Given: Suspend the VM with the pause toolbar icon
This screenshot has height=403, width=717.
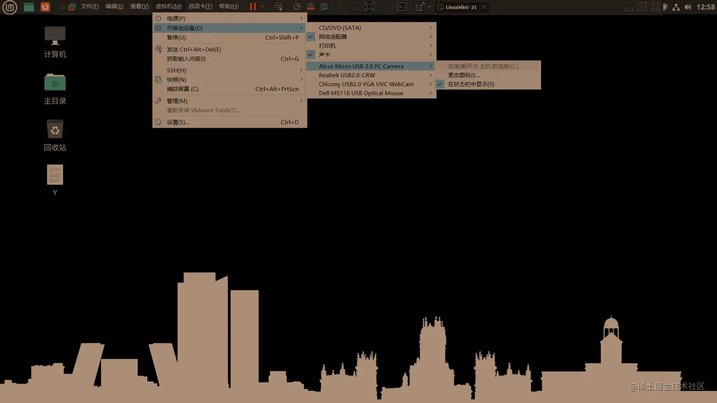Looking at the screenshot, I should tap(253, 7).
